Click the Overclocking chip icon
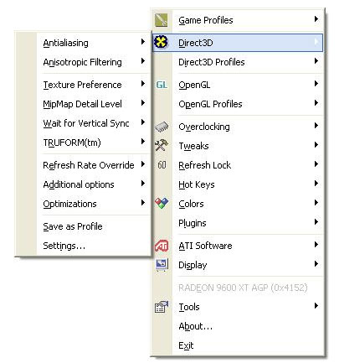 [162, 127]
